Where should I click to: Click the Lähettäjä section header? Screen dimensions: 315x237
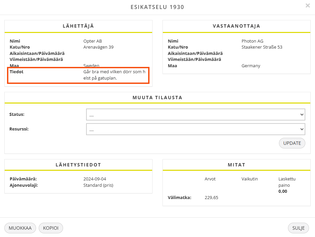coord(78,26)
